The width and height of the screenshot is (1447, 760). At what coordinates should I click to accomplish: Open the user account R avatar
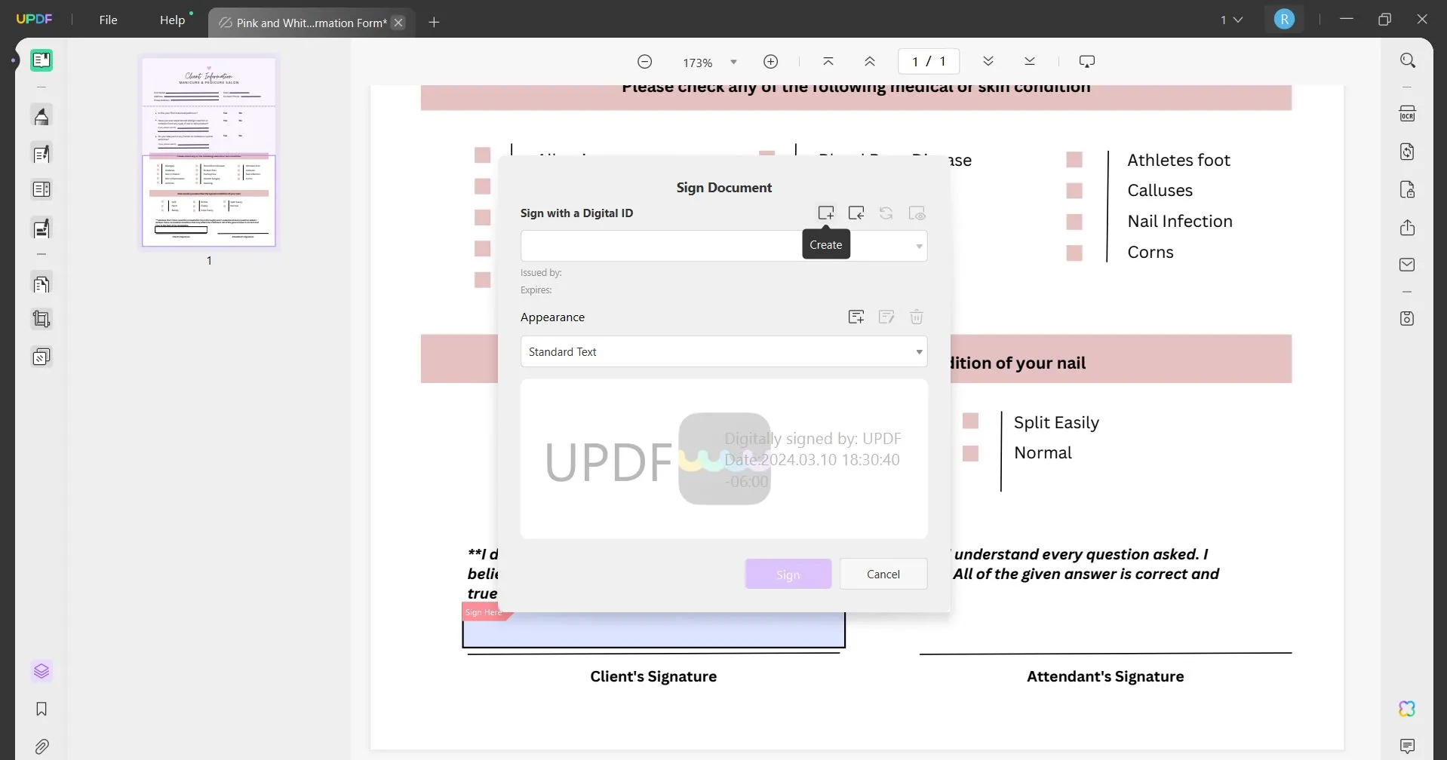coord(1284,20)
